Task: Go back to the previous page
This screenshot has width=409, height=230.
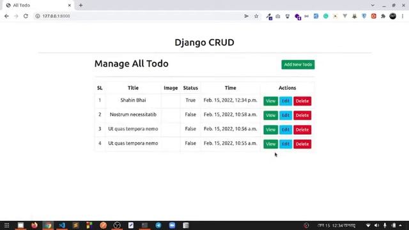Action: (6, 16)
